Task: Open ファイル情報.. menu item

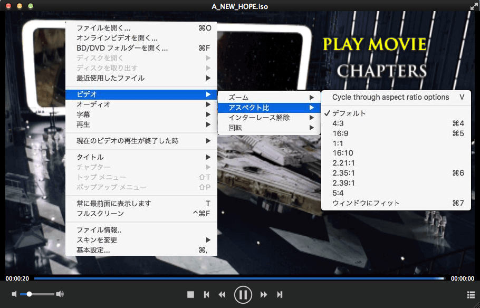Action: (141, 229)
